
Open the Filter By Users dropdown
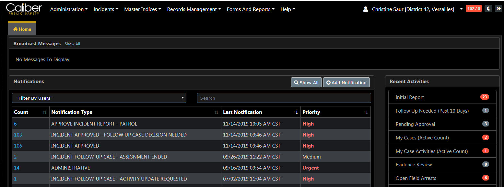coord(99,98)
